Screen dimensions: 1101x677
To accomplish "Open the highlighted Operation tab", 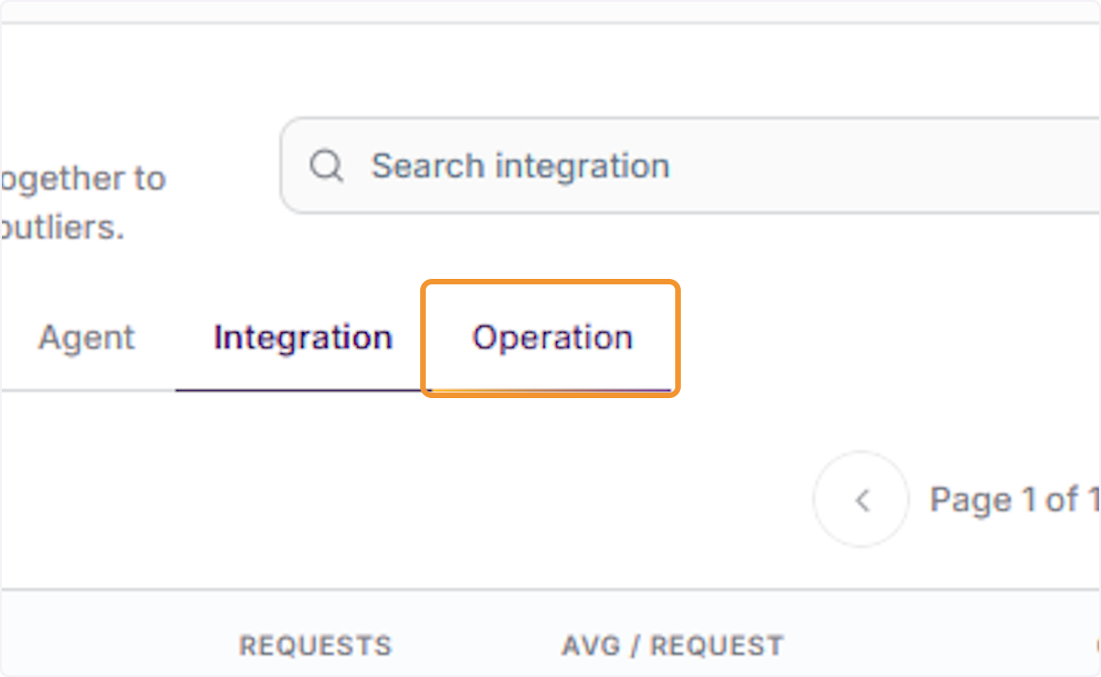I will click(551, 338).
